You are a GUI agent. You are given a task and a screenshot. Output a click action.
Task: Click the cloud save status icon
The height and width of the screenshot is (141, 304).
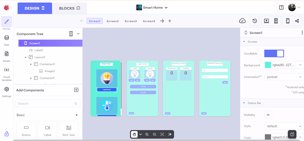pos(242,21)
